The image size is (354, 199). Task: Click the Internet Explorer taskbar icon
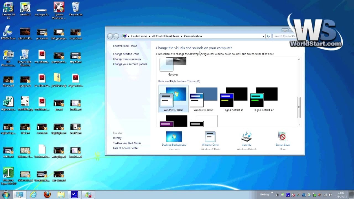click(x=33, y=195)
